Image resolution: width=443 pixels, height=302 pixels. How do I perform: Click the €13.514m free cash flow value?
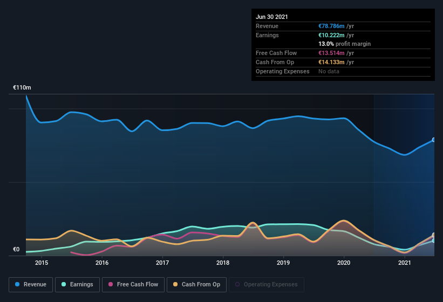tap(331, 53)
